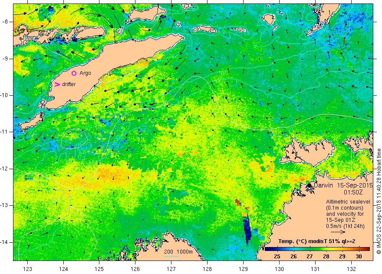The image size is (382, 274).
Task: Click the black Darwin location dot
Action: [x=309, y=185]
